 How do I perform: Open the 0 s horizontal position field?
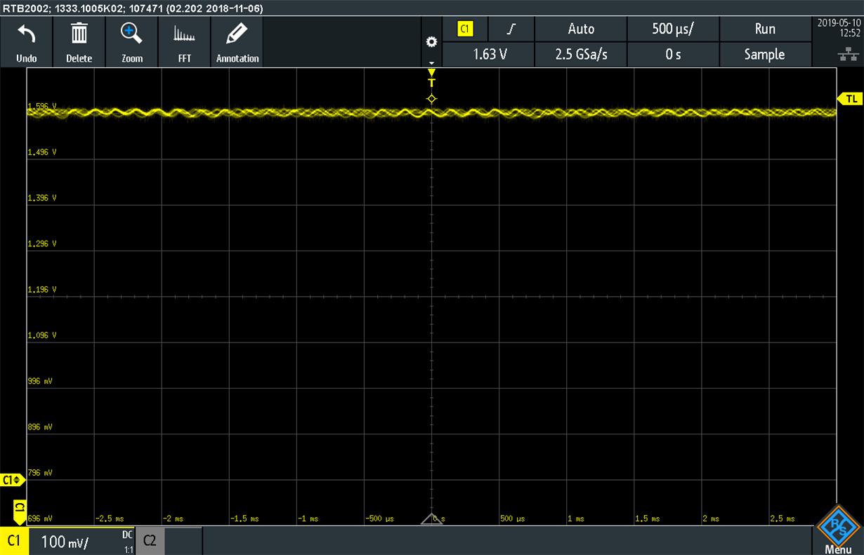click(x=673, y=54)
